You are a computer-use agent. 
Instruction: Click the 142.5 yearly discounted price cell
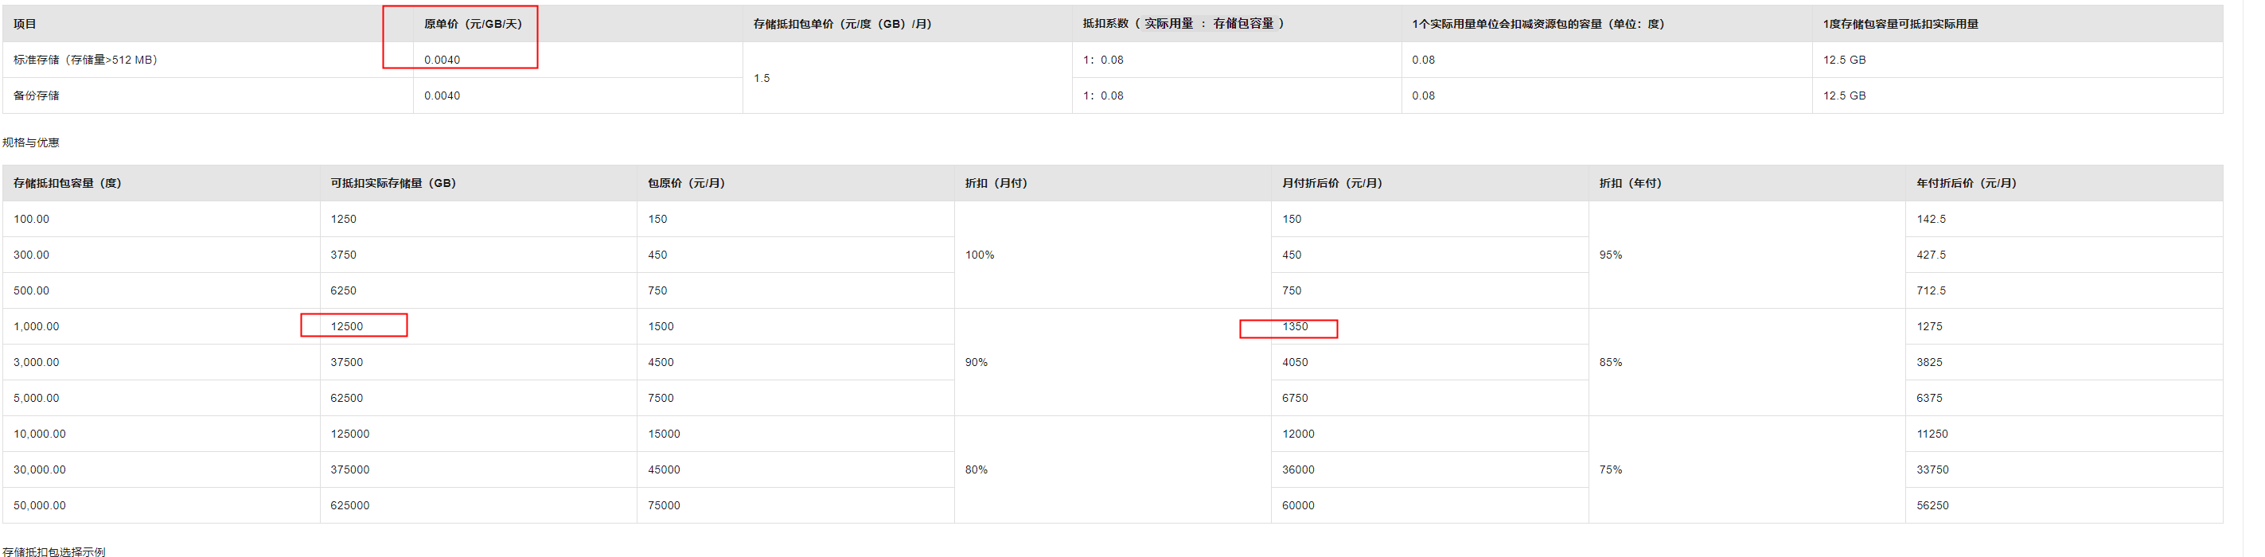(1931, 220)
